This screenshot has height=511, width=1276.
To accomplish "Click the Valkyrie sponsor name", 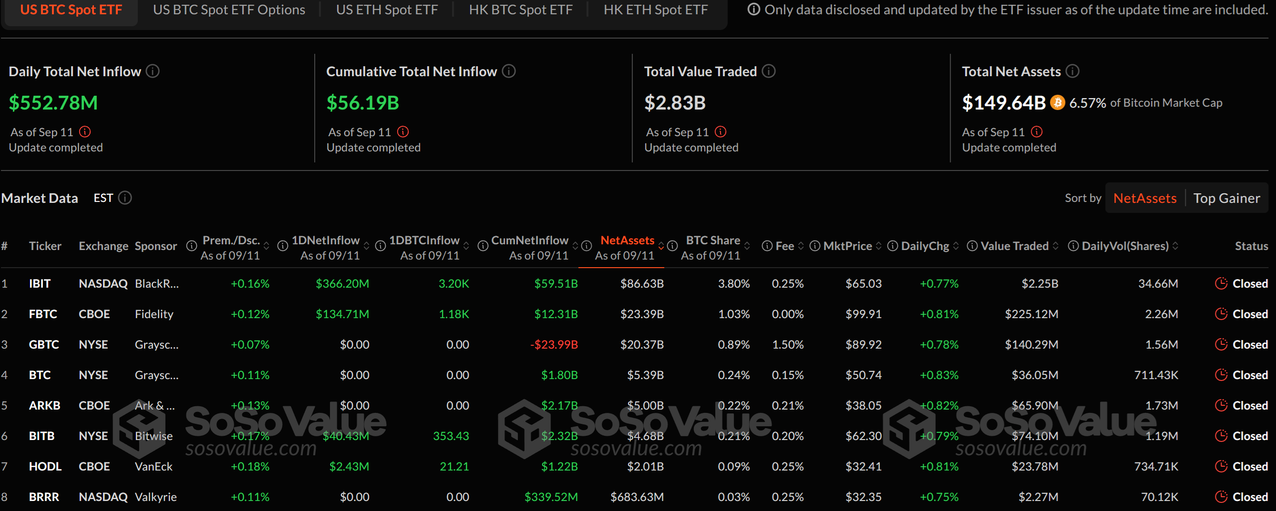I will [x=155, y=497].
